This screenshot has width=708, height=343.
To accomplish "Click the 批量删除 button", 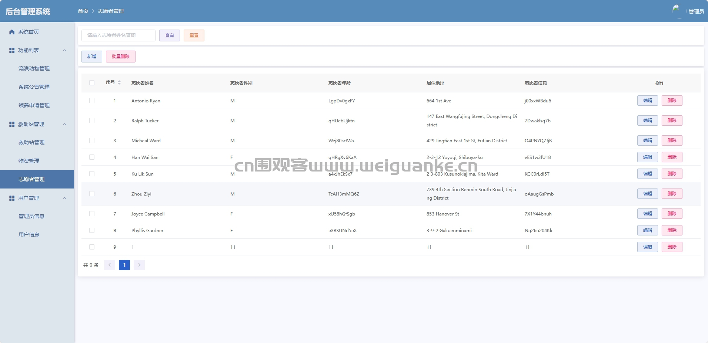I will (121, 57).
